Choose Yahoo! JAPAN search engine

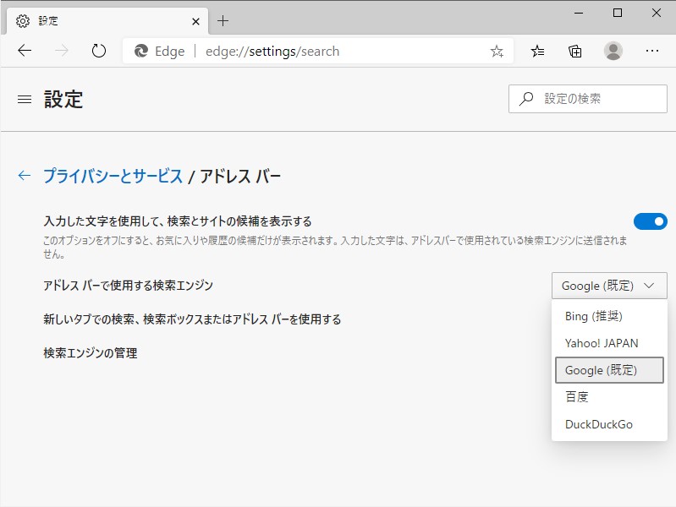point(609,343)
